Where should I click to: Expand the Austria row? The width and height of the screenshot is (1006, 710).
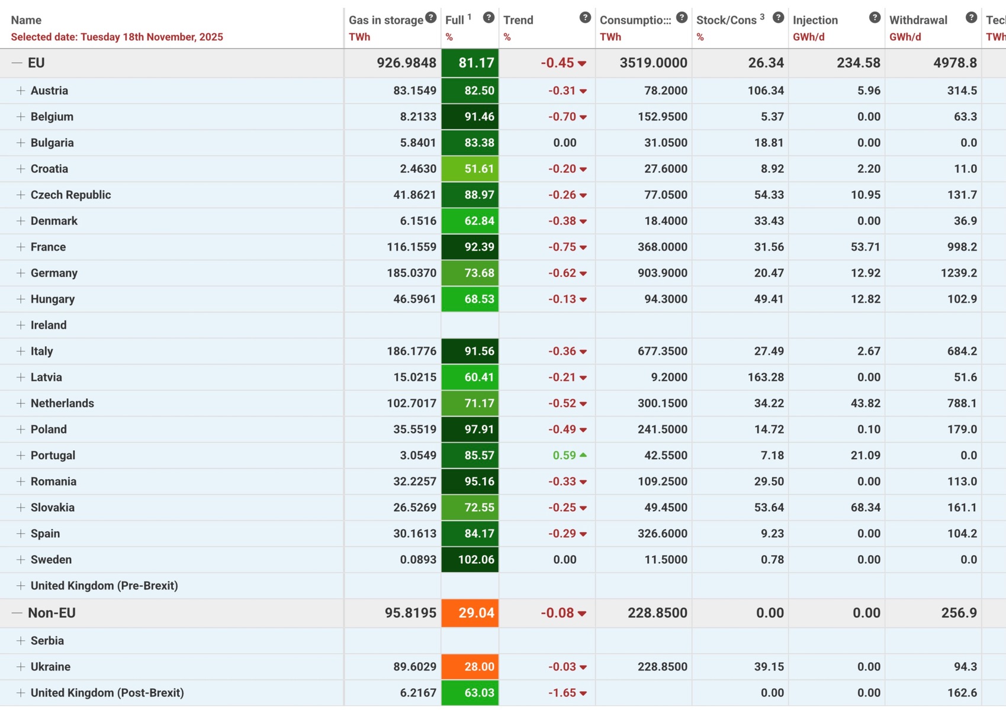point(21,91)
